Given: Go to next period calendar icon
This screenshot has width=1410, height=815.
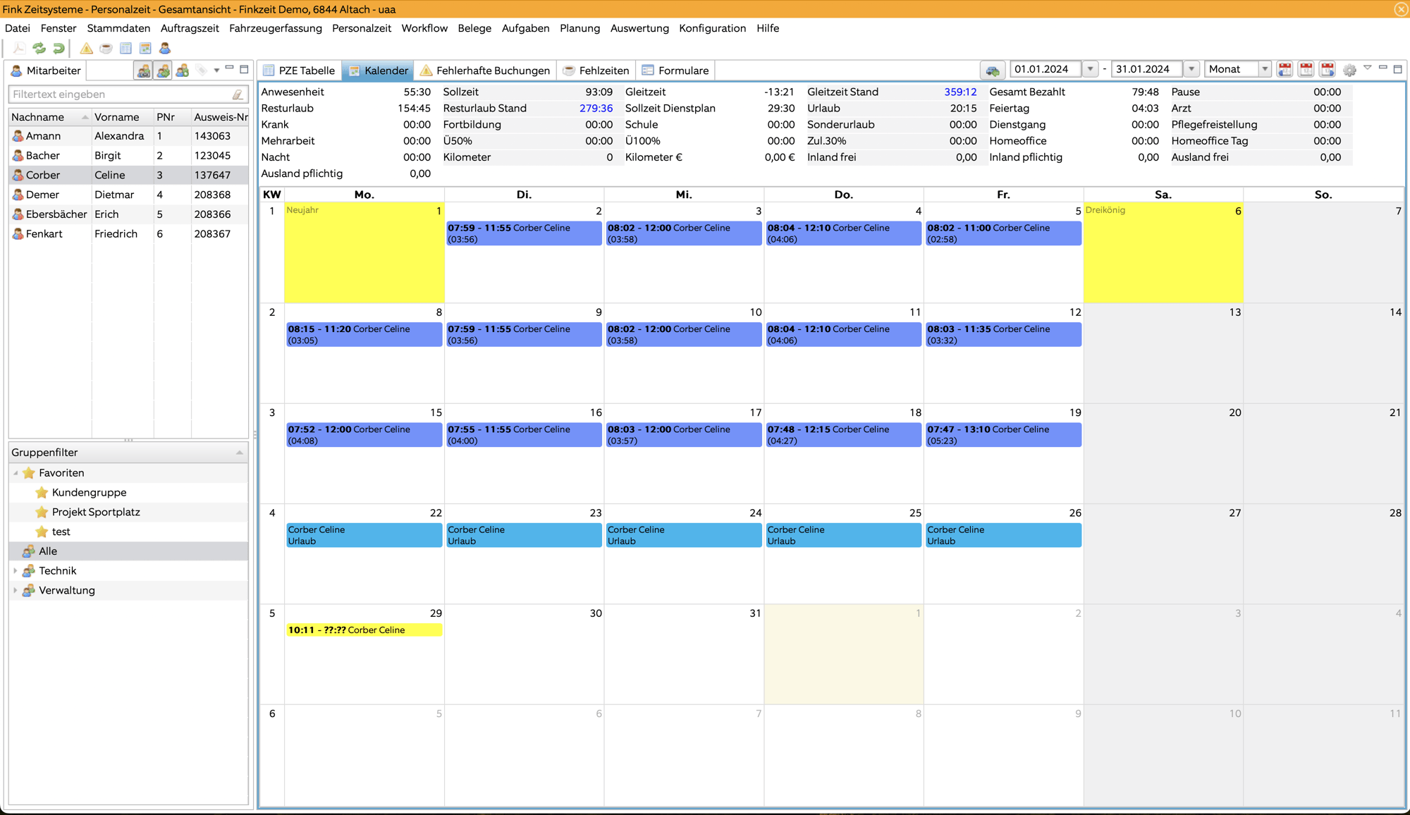Looking at the screenshot, I should 1328,69.
